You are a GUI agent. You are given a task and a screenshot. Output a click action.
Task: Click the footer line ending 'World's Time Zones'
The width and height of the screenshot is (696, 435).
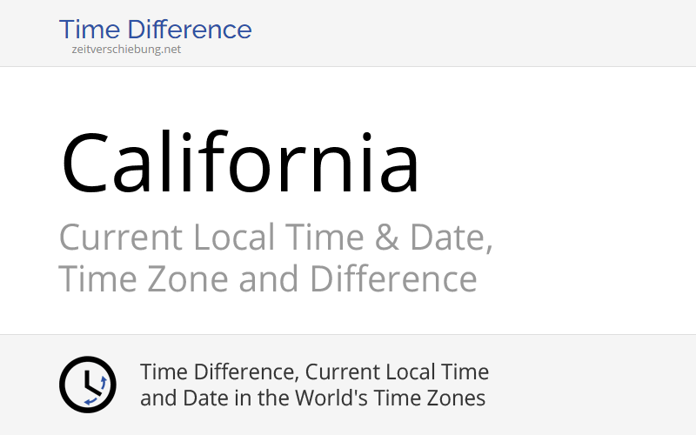312,398
